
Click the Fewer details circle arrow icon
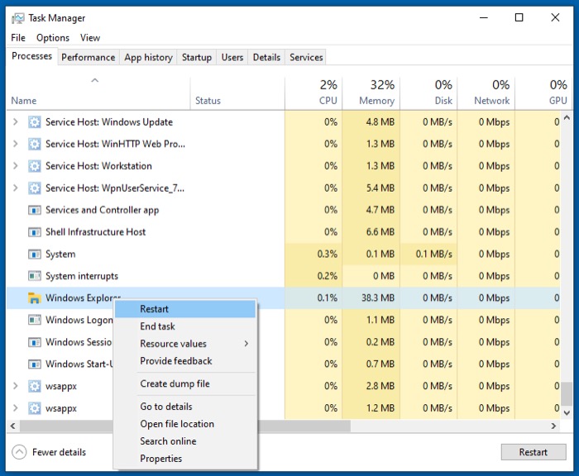pyautogui.click(x=19, y=452)
